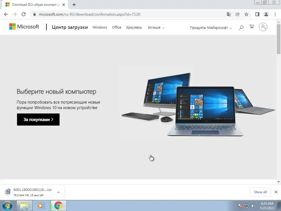Image resolution: width=281 pixels, height=211 pixels.
Task: Close the downloads bar
Action: 276,192
